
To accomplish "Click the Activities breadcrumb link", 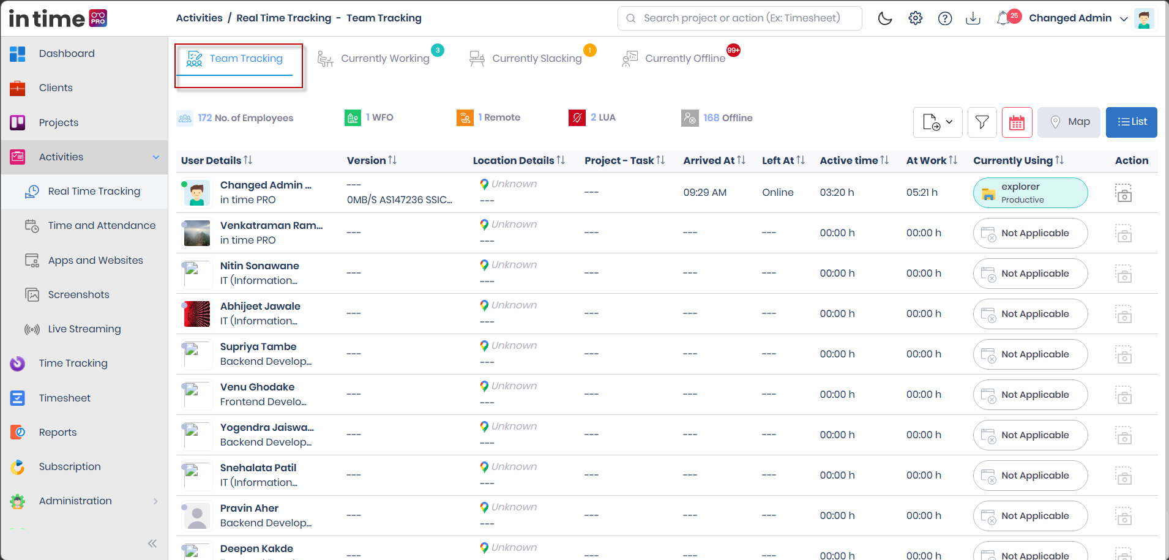I will click(x=199, y=18).
